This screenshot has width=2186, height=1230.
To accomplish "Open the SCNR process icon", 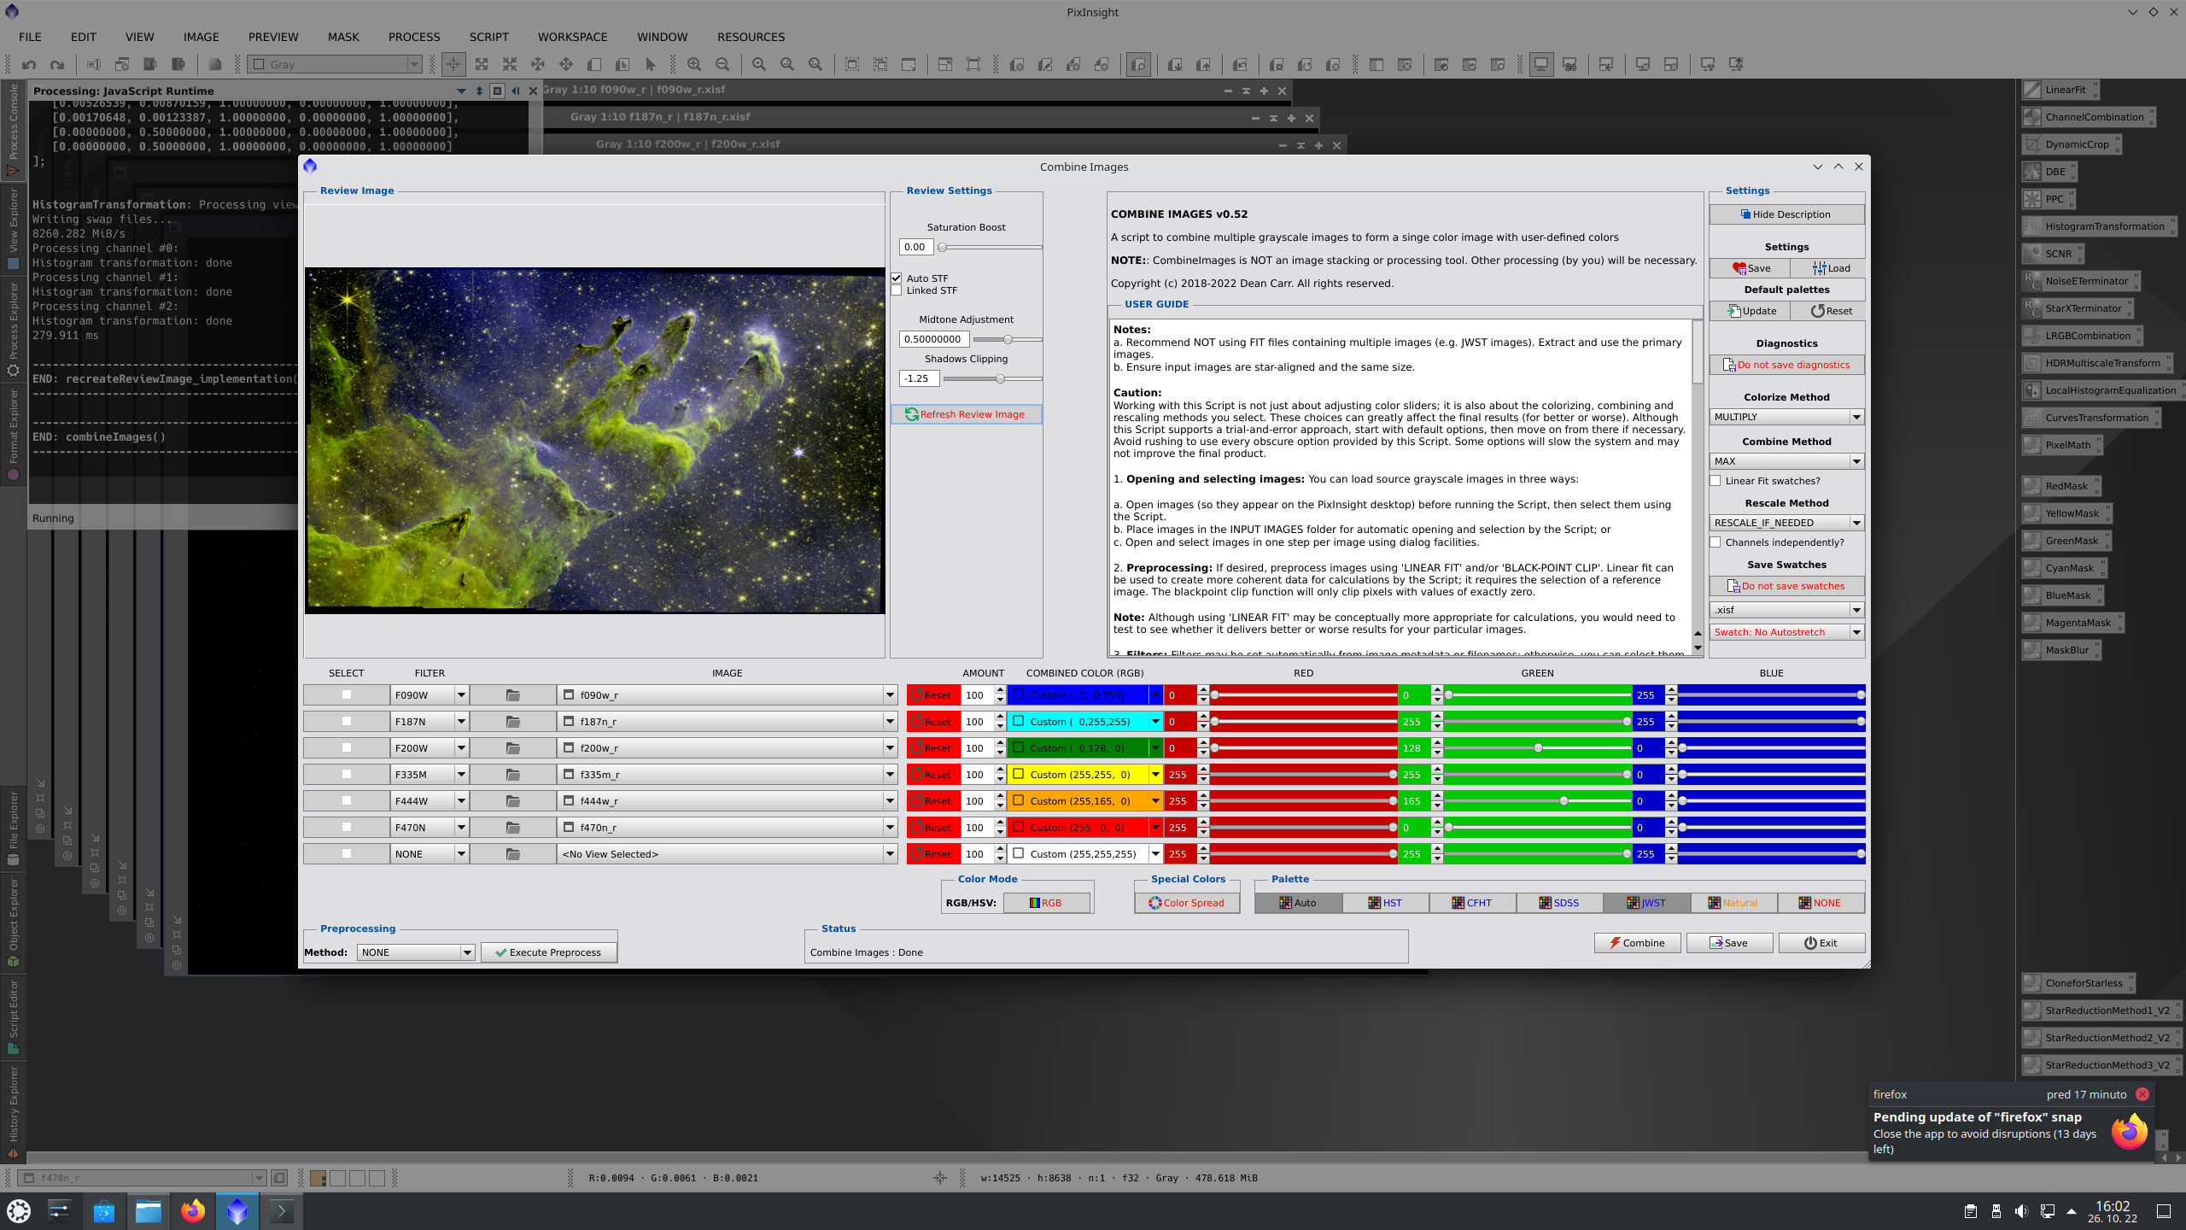I will tap(2052, 254).
